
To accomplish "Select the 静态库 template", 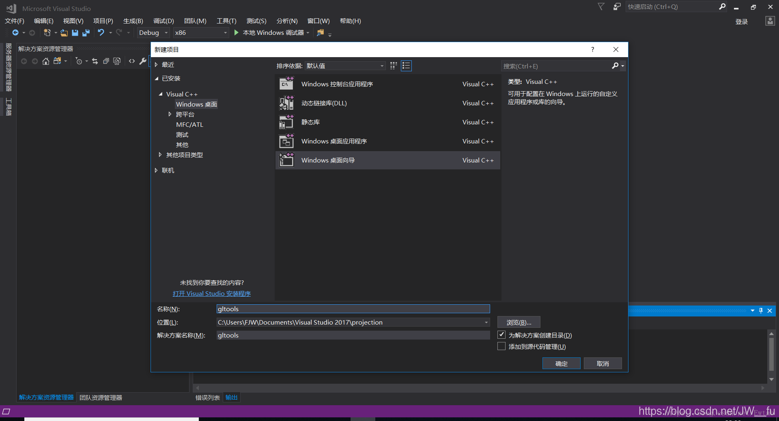I will point(387,122).
